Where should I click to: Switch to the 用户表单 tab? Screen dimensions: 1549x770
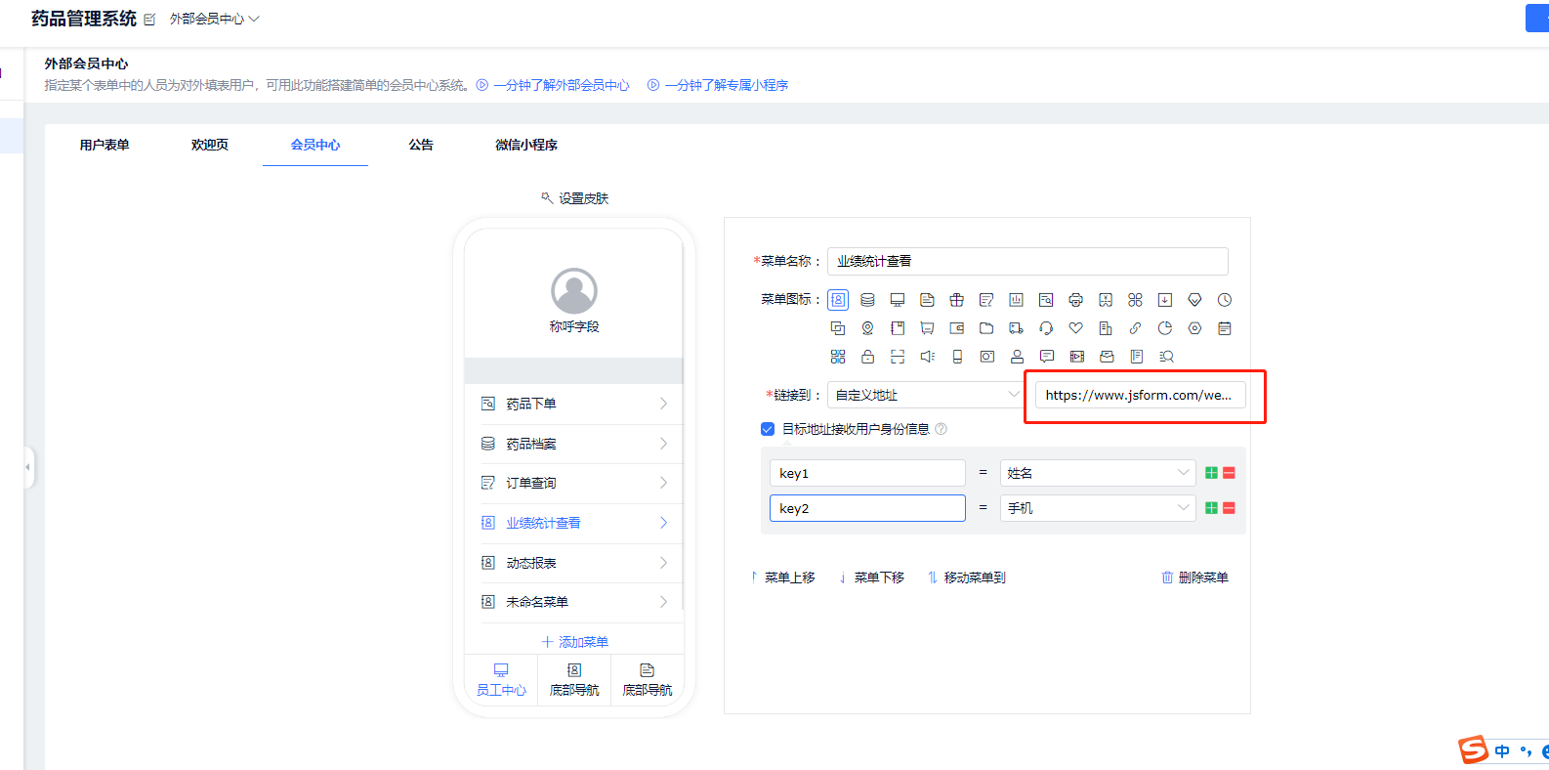click(105, 145)
